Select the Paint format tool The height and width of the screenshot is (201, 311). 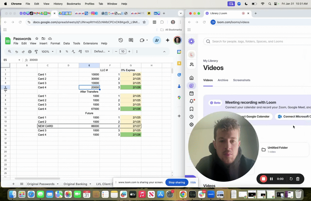pos(36,51)
